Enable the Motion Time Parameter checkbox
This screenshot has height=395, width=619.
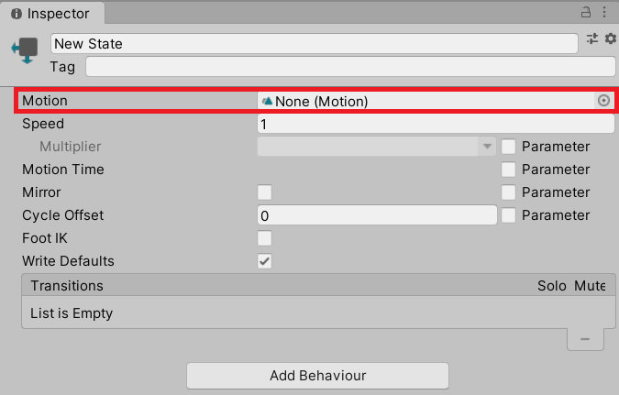pyautogui.click(x=509, y=170)
